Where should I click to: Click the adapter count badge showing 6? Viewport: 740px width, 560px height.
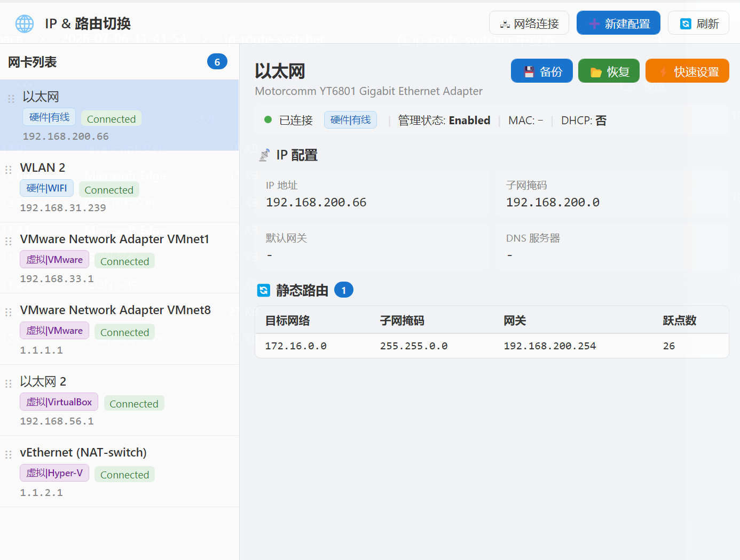pyautogui.click(x=217, y=62)
